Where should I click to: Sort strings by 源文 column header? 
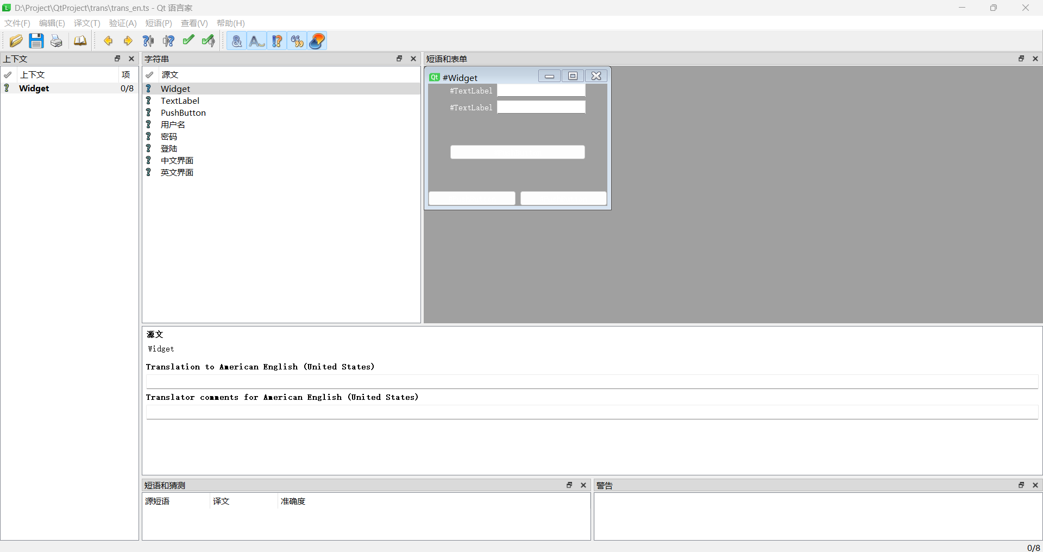289,74
